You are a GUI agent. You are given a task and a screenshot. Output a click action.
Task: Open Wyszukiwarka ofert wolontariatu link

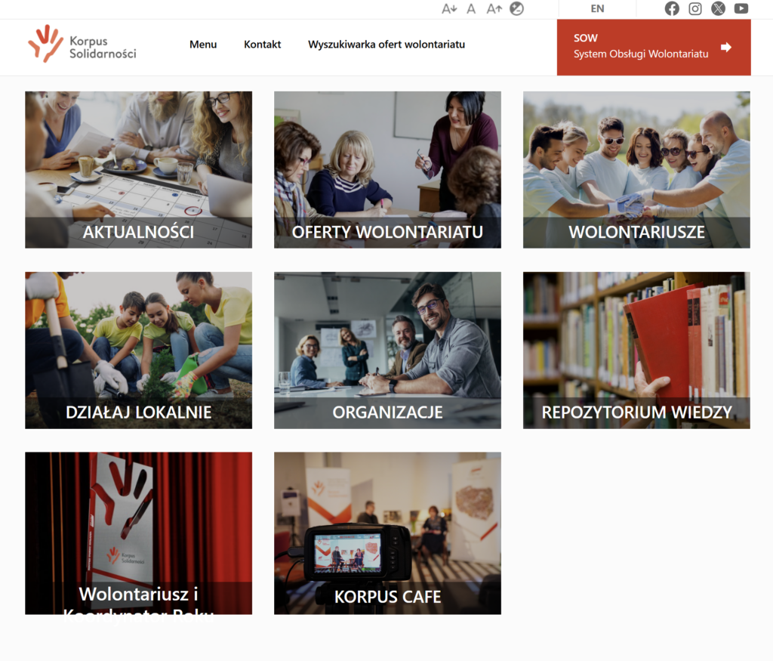(x=386, y=45)
